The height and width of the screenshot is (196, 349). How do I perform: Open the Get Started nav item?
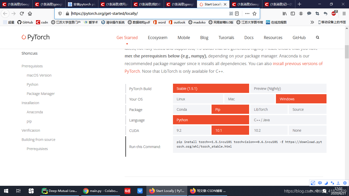[x=127, y=38]
